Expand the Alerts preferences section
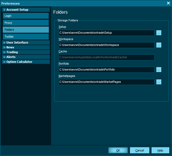Screen dimensions: 172x156 [x=26, y=57]
